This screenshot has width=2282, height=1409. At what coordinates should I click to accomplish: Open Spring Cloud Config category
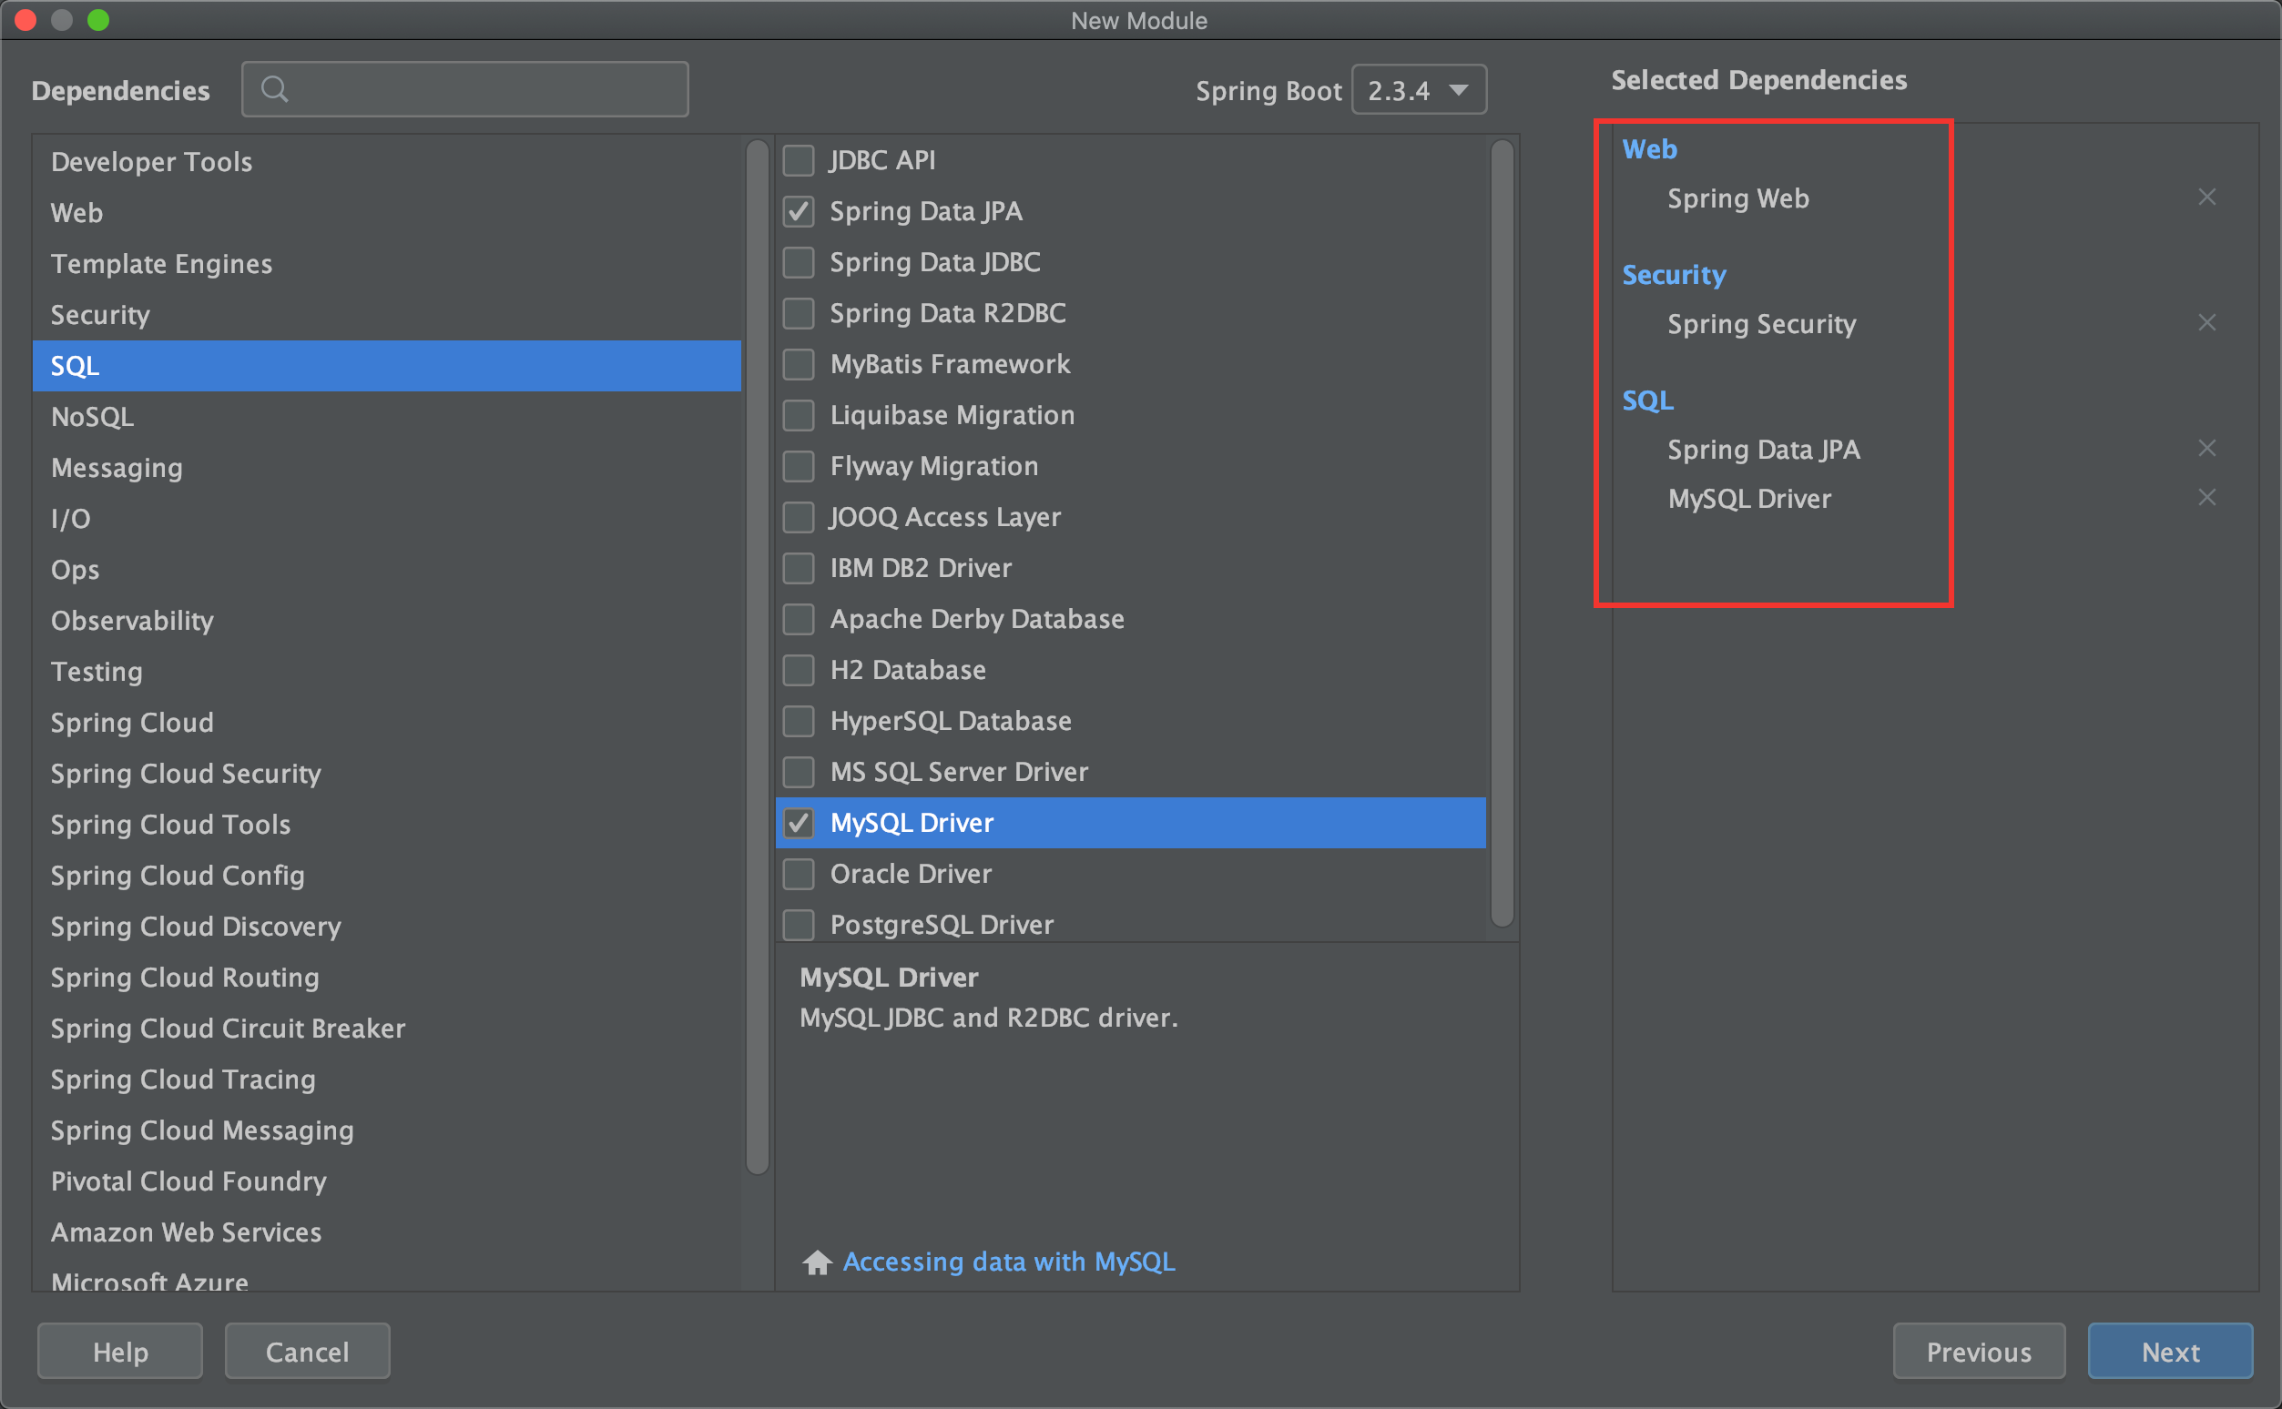point(387,875)
